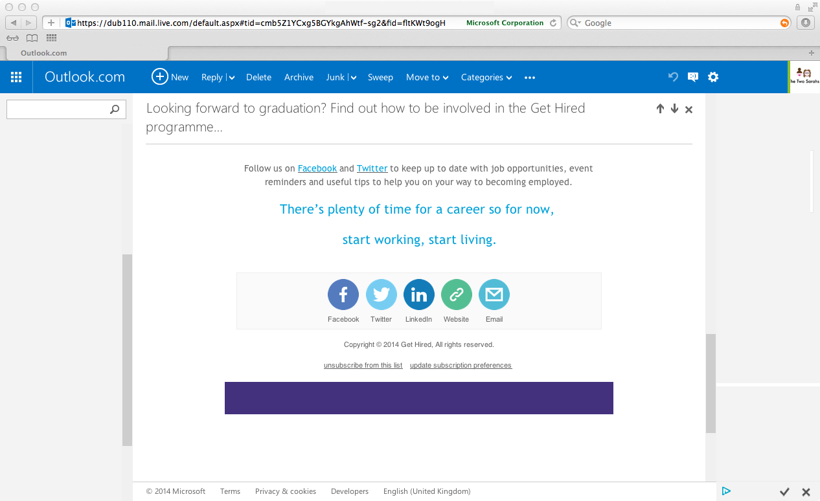Click the Google search field
The height and width of the screenshot is (501, 820).
pyautogui.click(x=680, y=23)
